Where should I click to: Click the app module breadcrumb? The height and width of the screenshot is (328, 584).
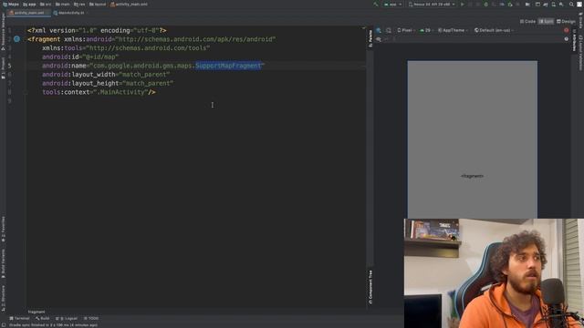(x=29, y=5)
